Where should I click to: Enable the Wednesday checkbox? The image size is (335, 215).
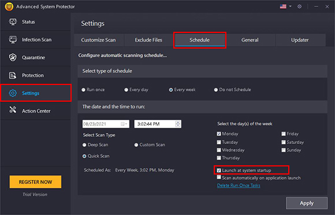tap(219, 150)
